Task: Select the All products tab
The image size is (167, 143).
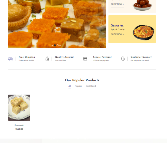Action: [70, 86]
